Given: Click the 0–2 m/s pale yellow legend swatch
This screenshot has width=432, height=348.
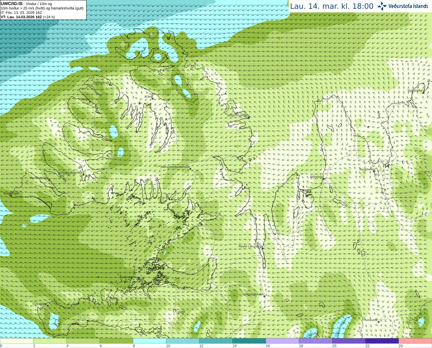Looking at the screenshot, I should point(17,341).
